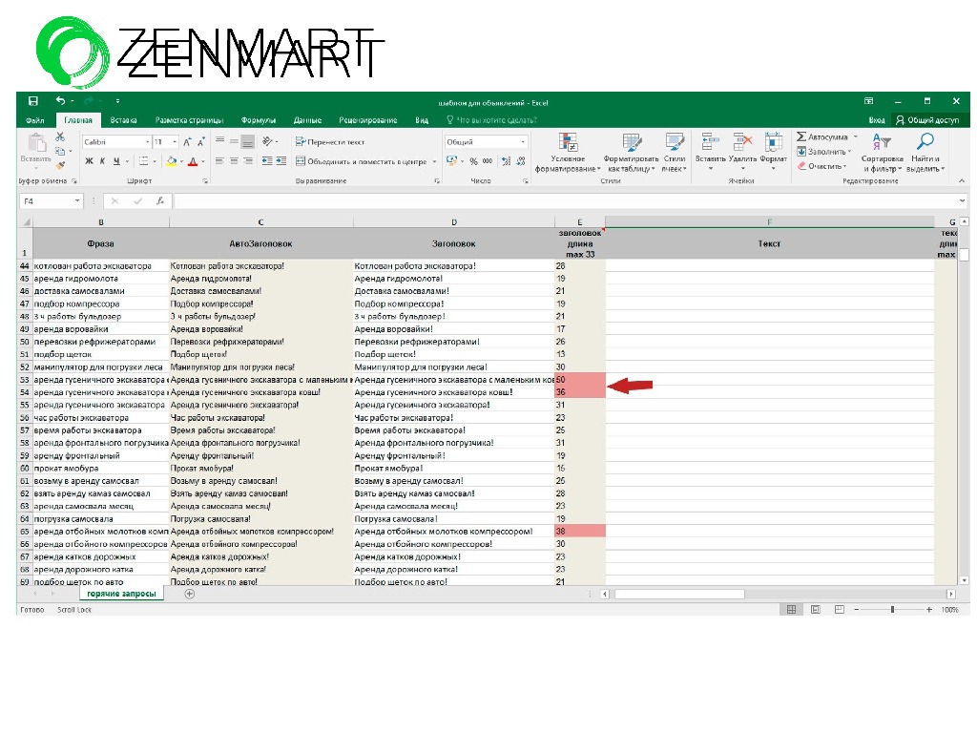977x733 pixels.
Task: Collapse the ribbon with the chevron
Action: 962,180
